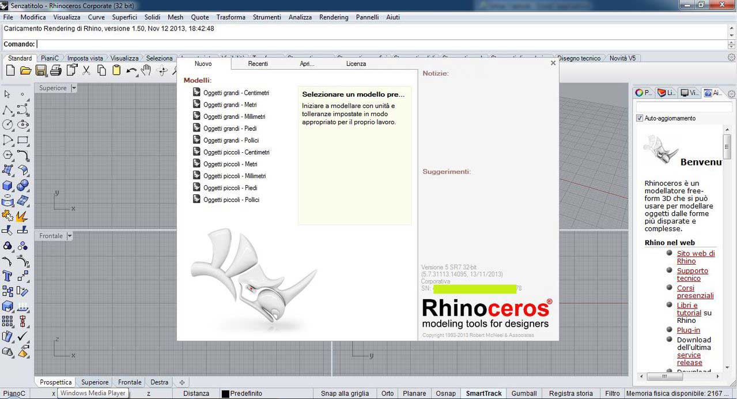The image size is (737, 399).
Task: Click the checkmark analysis tool icon
Action: point(23,336)
